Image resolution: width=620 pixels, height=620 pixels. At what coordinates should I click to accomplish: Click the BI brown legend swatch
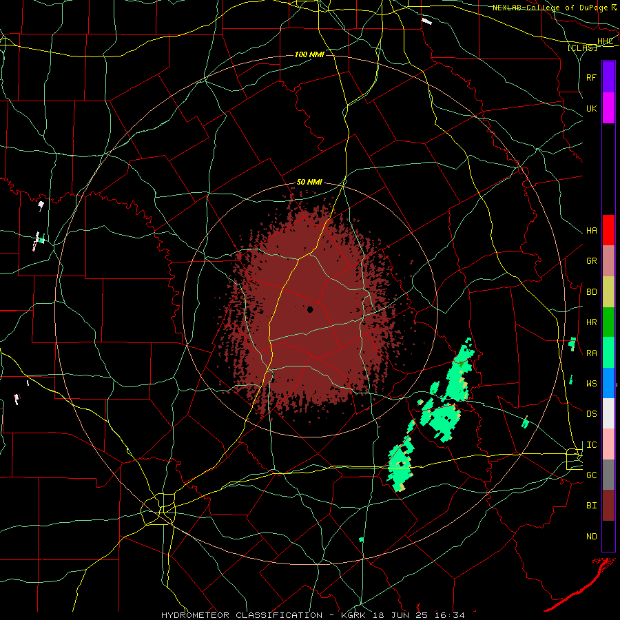[x=608, y=506]
